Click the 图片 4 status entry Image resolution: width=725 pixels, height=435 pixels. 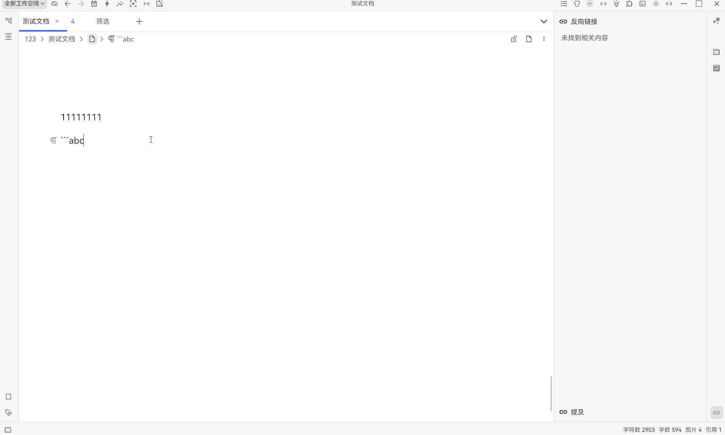pos(693,430)
